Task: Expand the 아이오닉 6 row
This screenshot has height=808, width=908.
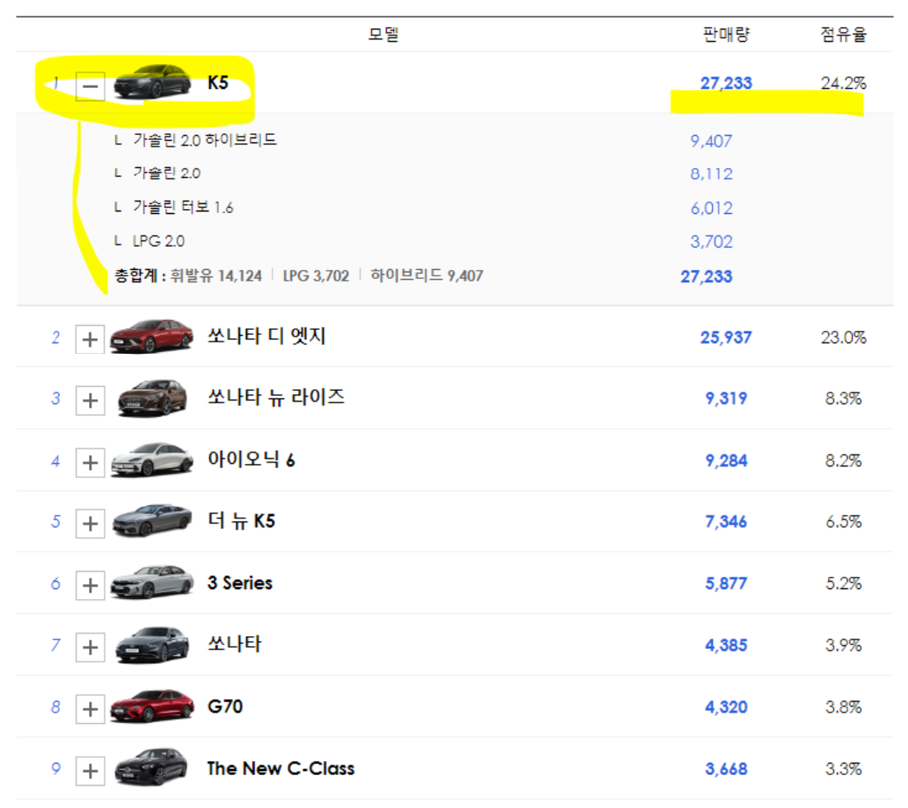Action: point(91,462)
